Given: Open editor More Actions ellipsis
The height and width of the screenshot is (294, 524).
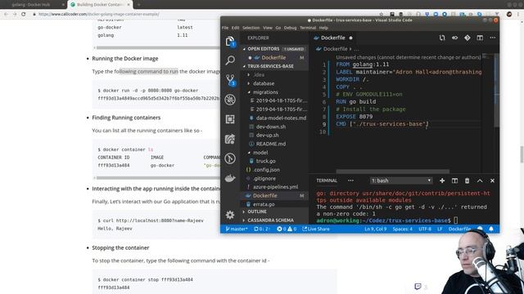Looking at the screenshot, I should click(x=493, y=38).
